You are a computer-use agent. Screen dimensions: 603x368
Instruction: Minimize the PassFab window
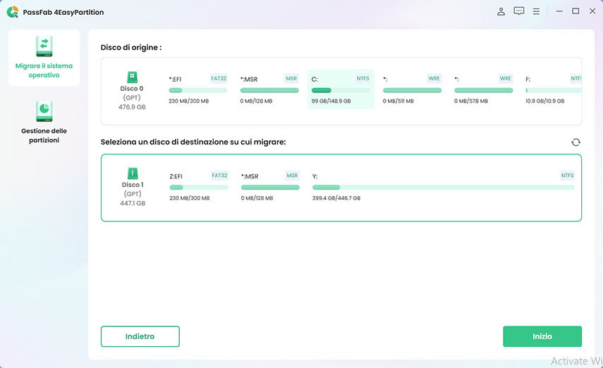tap(559, 11)
